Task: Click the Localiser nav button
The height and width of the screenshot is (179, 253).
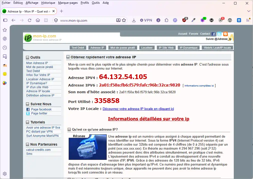Action: pyautogui.click(x=147, y=48)
